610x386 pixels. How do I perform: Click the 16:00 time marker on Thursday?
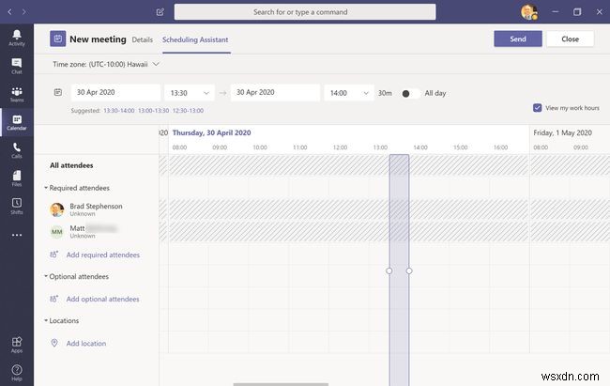(501, 147)
